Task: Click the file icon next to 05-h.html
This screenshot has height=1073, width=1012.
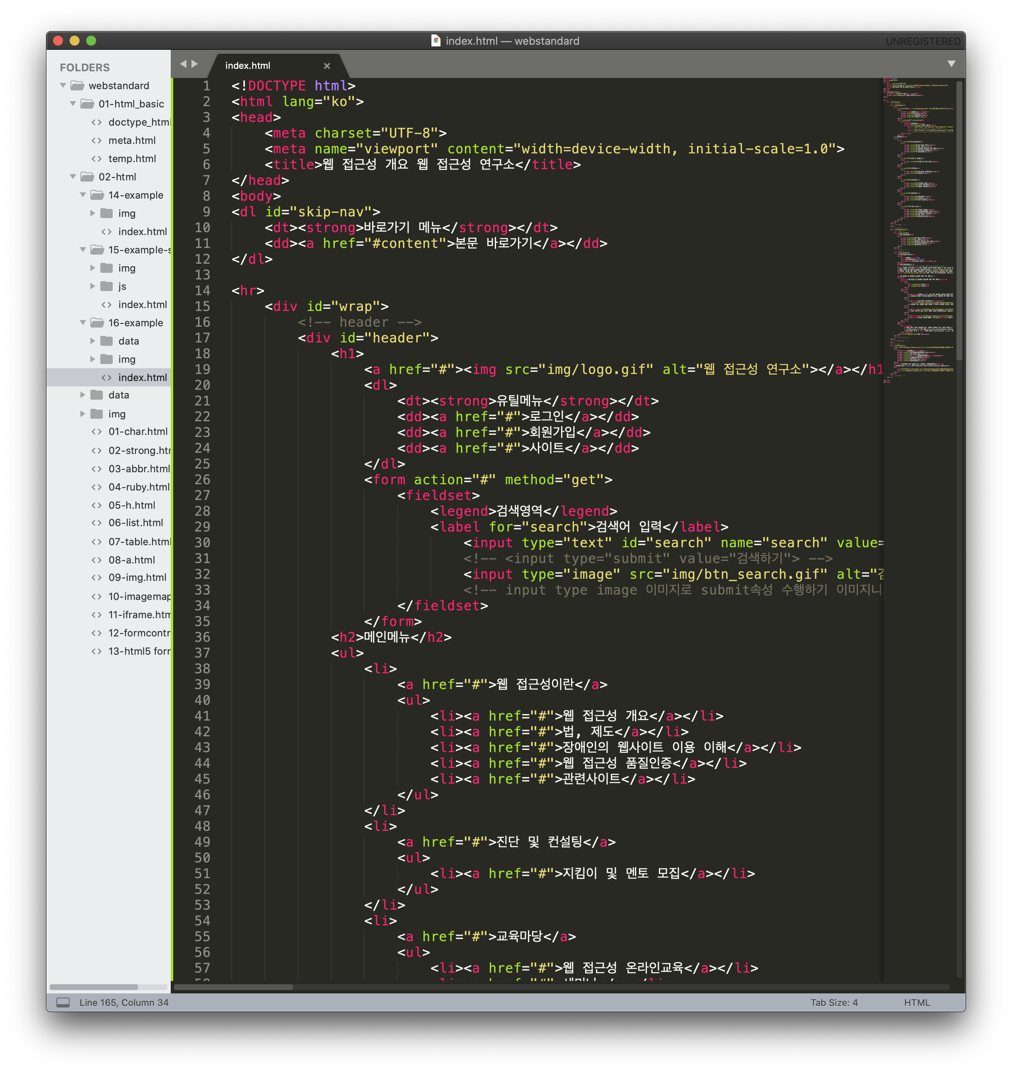Action: 97,505
